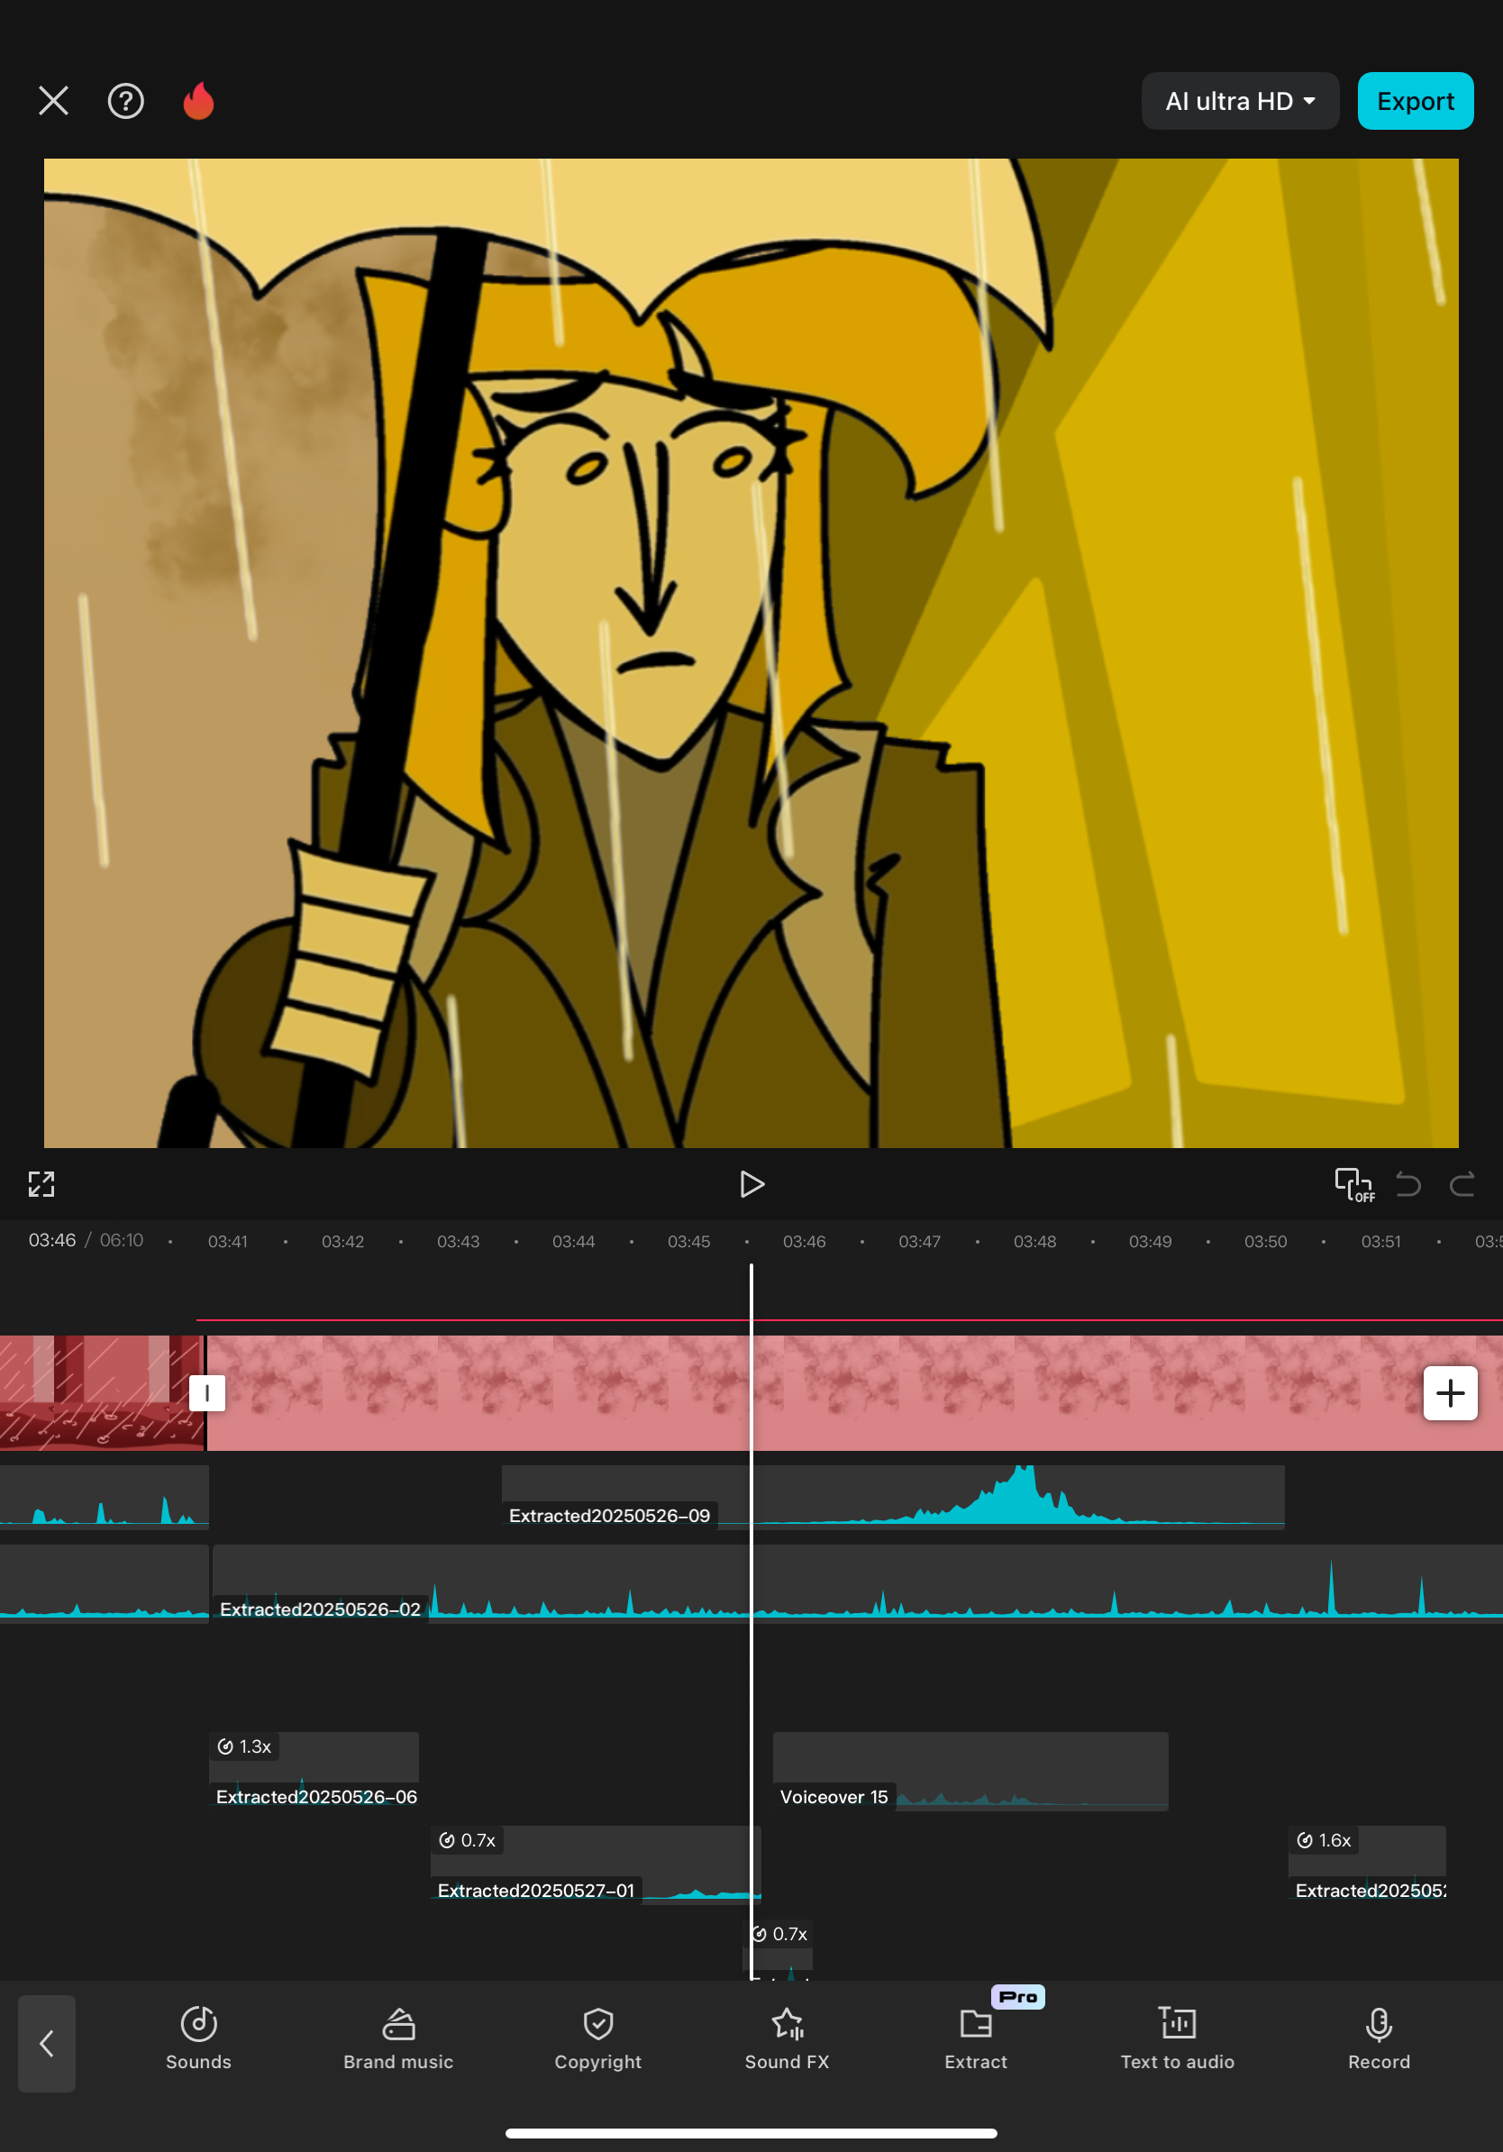
Task: Open Brand music
Action: coord(398,2038)
